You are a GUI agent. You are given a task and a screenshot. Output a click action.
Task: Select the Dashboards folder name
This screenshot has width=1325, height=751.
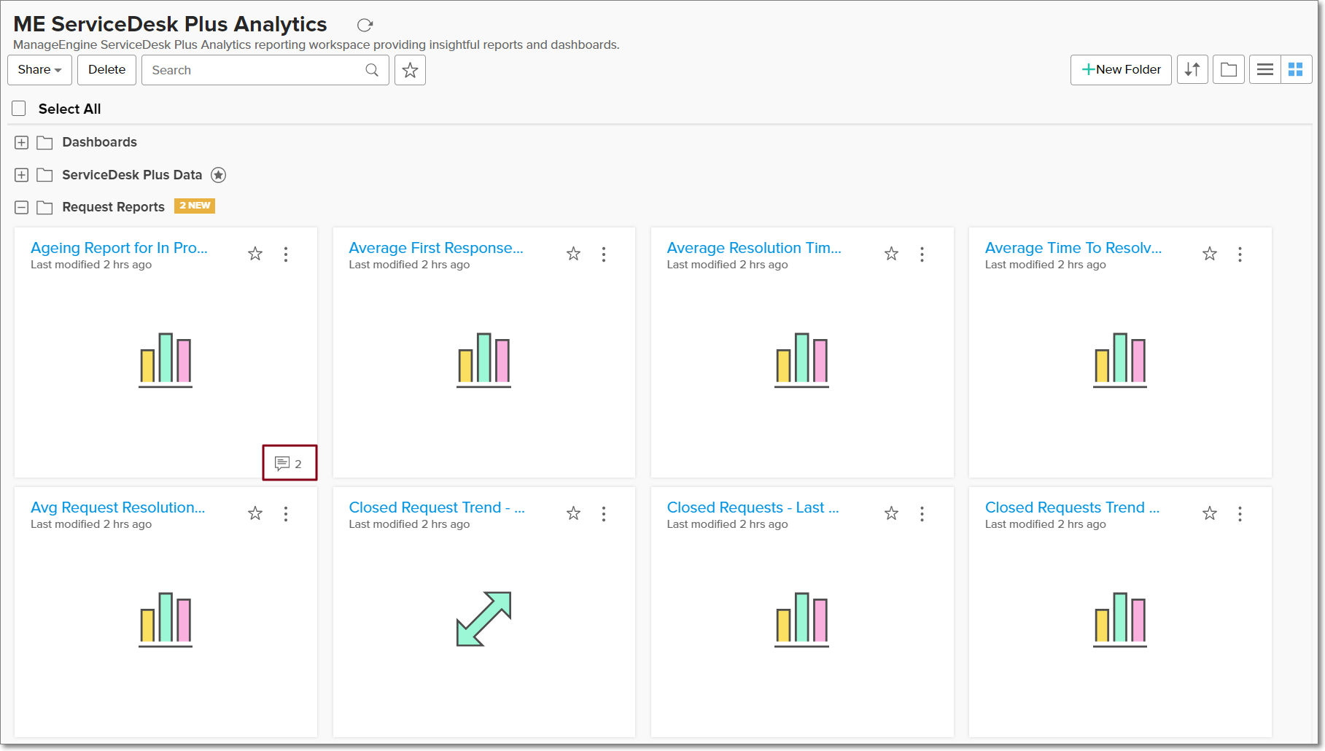click(99, 142)
